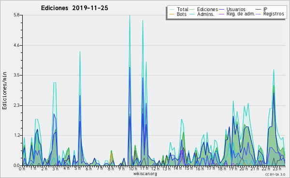Viewport: 290px width, 178px height.
Task: Click the wikiscan.org label below the chart
Action: [x=145, y=174]
